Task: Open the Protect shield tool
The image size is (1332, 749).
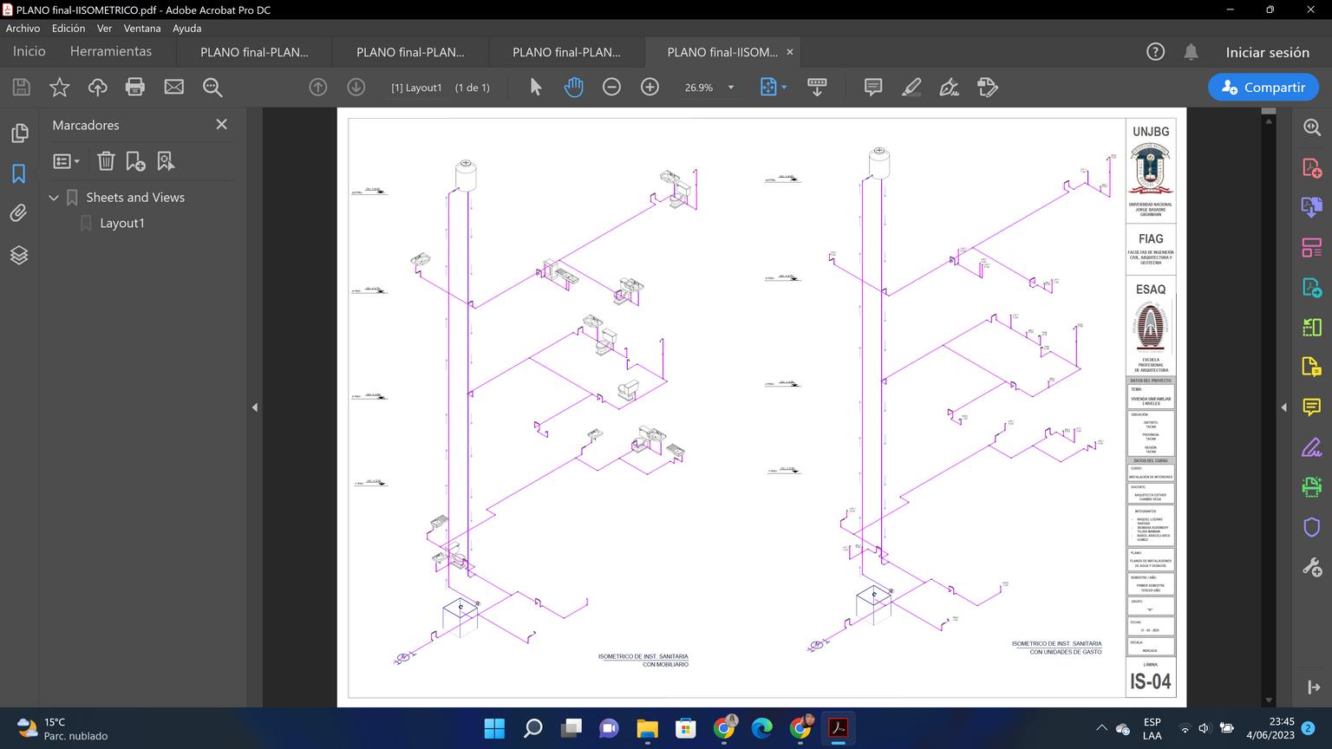Action: click(1312, 527)
